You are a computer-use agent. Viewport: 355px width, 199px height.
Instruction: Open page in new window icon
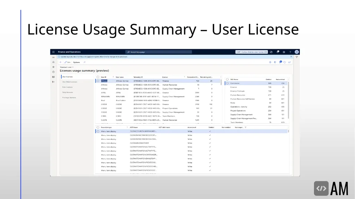(x=289, y=62)
